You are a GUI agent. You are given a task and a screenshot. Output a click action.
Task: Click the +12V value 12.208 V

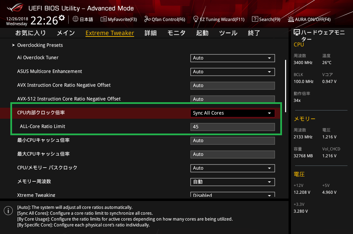(x=302, y=192)
